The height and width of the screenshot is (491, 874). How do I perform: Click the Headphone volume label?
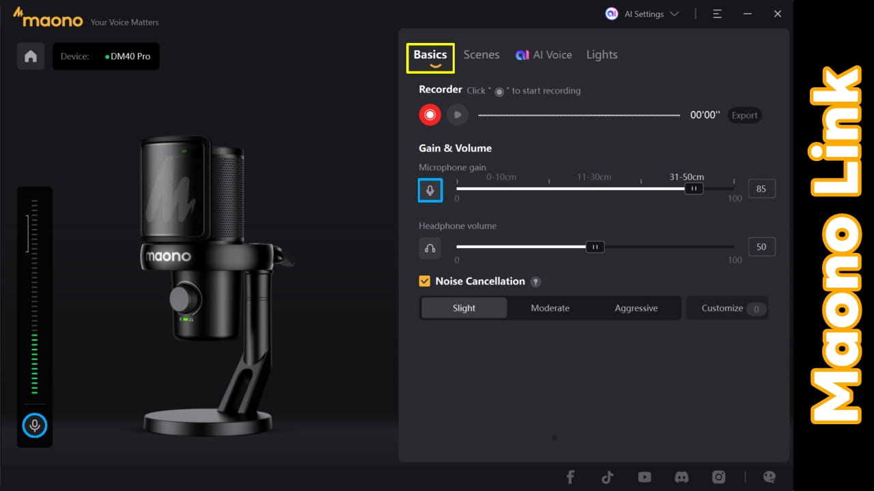click(457, 226)
